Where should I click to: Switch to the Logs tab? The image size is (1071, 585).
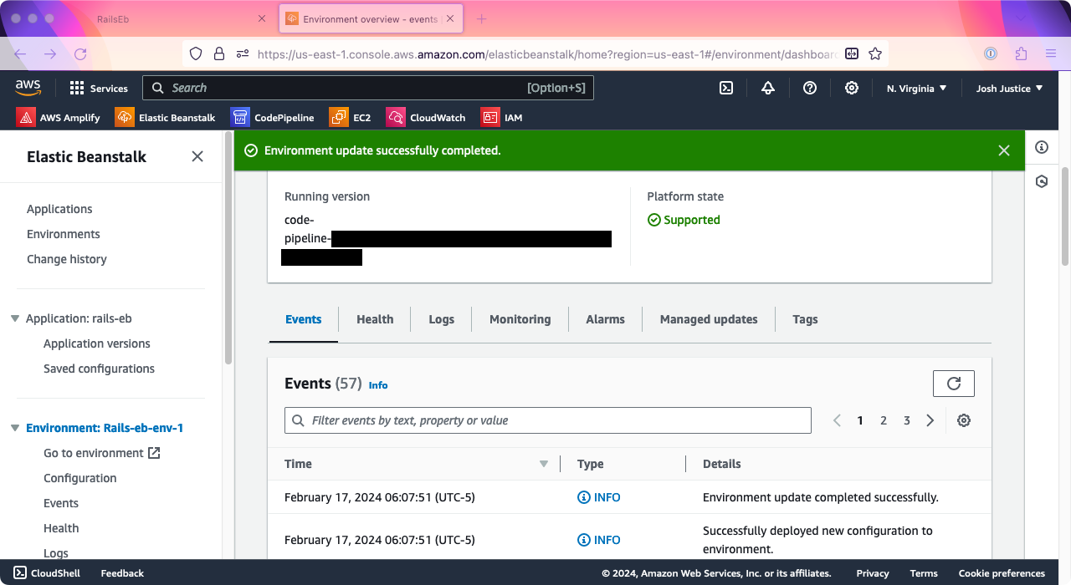tap(441, 319)
